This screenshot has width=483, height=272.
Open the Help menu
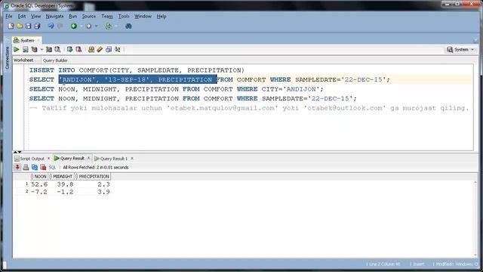tap(162, 17)
